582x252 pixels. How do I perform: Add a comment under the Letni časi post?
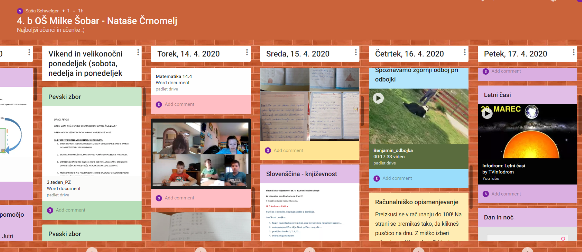506,194
